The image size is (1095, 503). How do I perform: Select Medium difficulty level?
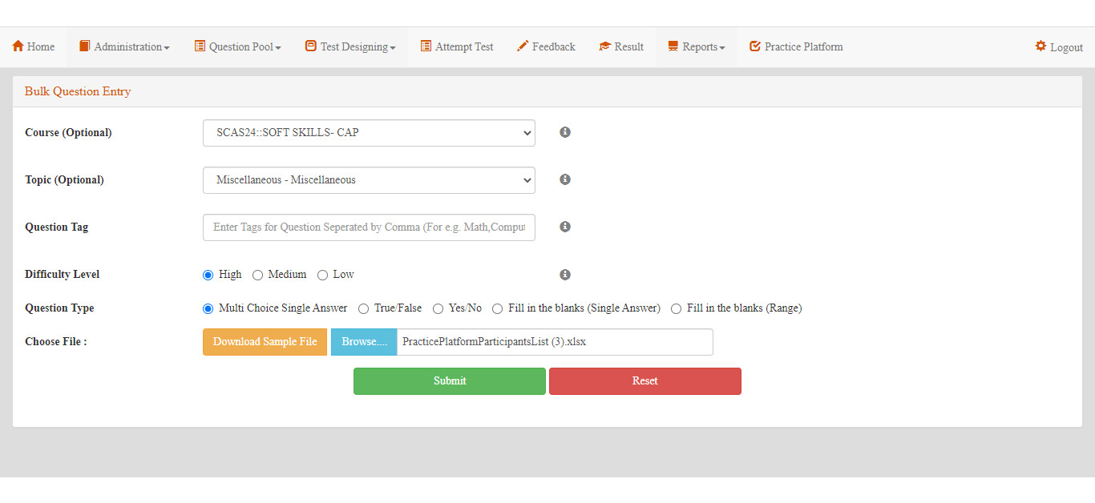coord(258,275)
